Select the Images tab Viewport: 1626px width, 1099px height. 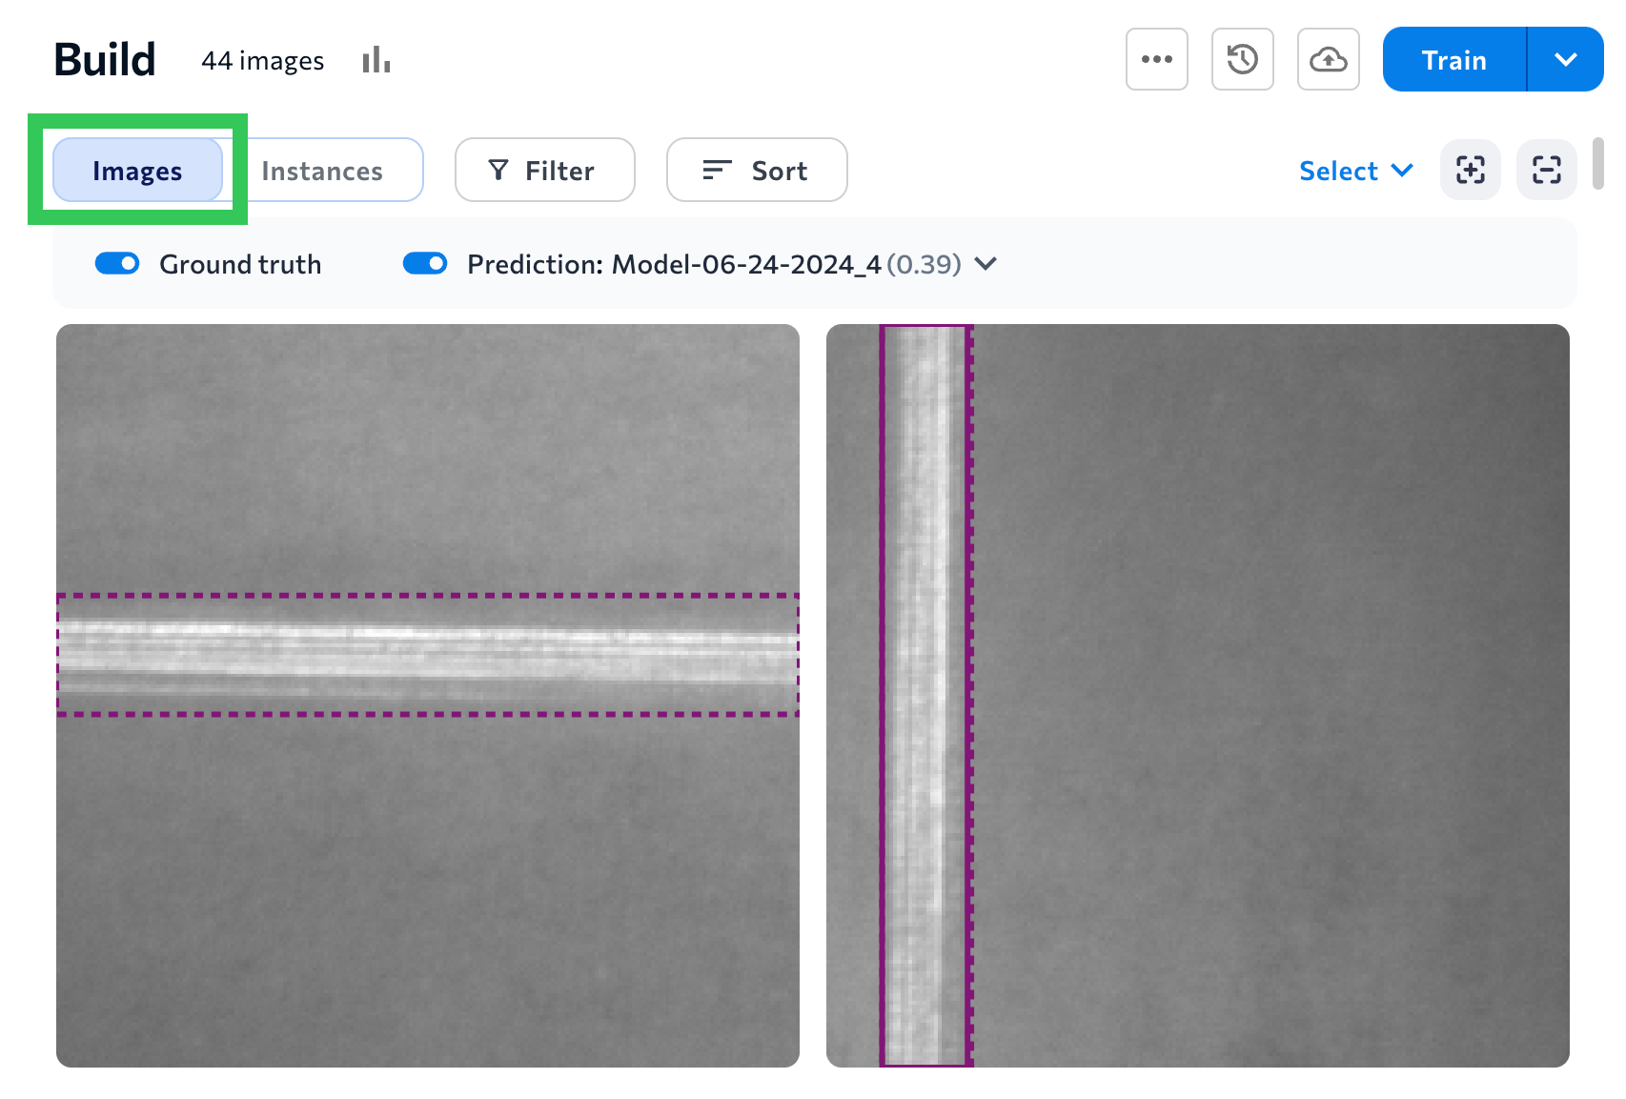137,170
